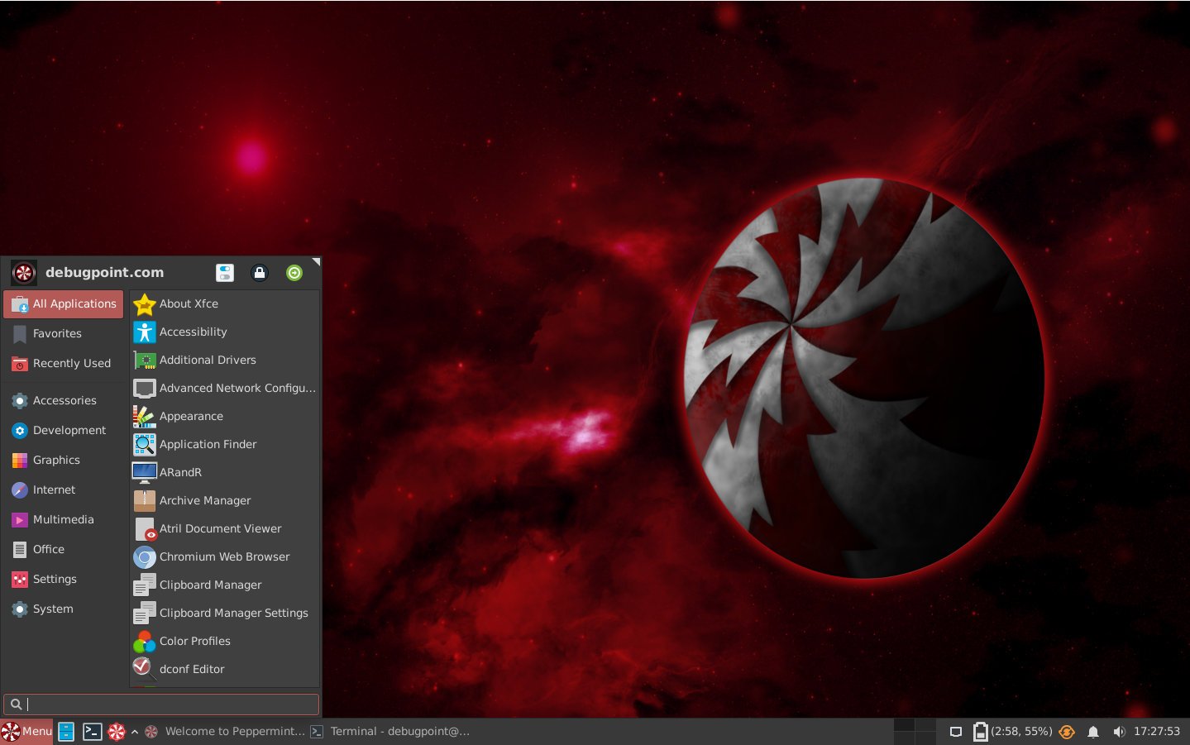The image size is (1190, 745).
Task: Click the scroll-down indicator below the app list
Action: click(x=223, y=685)
